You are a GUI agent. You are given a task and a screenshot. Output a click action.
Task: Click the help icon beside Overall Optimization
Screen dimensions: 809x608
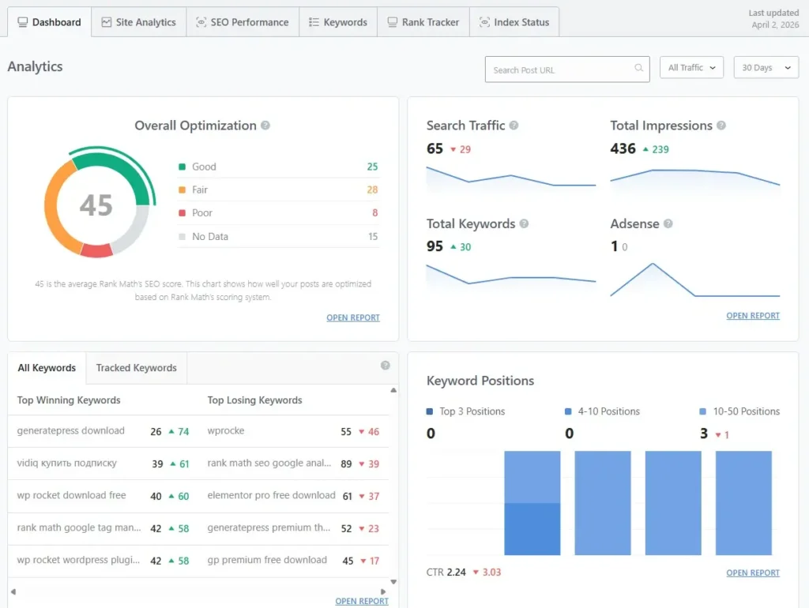pyautogui.click(x=265, y=126)
